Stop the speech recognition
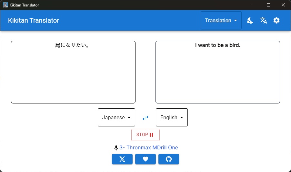Screen dimensions: 291x172 (145, 135)
